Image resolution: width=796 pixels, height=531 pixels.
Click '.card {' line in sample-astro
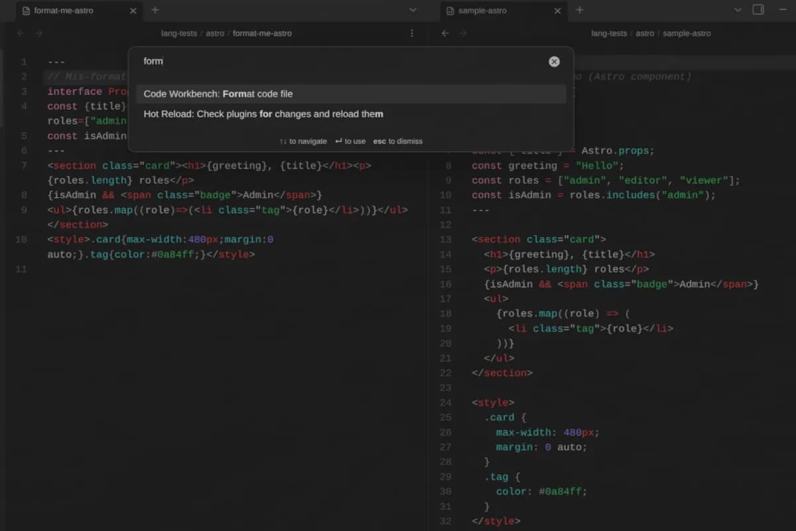505,417
